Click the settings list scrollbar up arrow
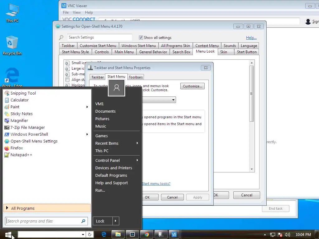 [x=252, y=63]
